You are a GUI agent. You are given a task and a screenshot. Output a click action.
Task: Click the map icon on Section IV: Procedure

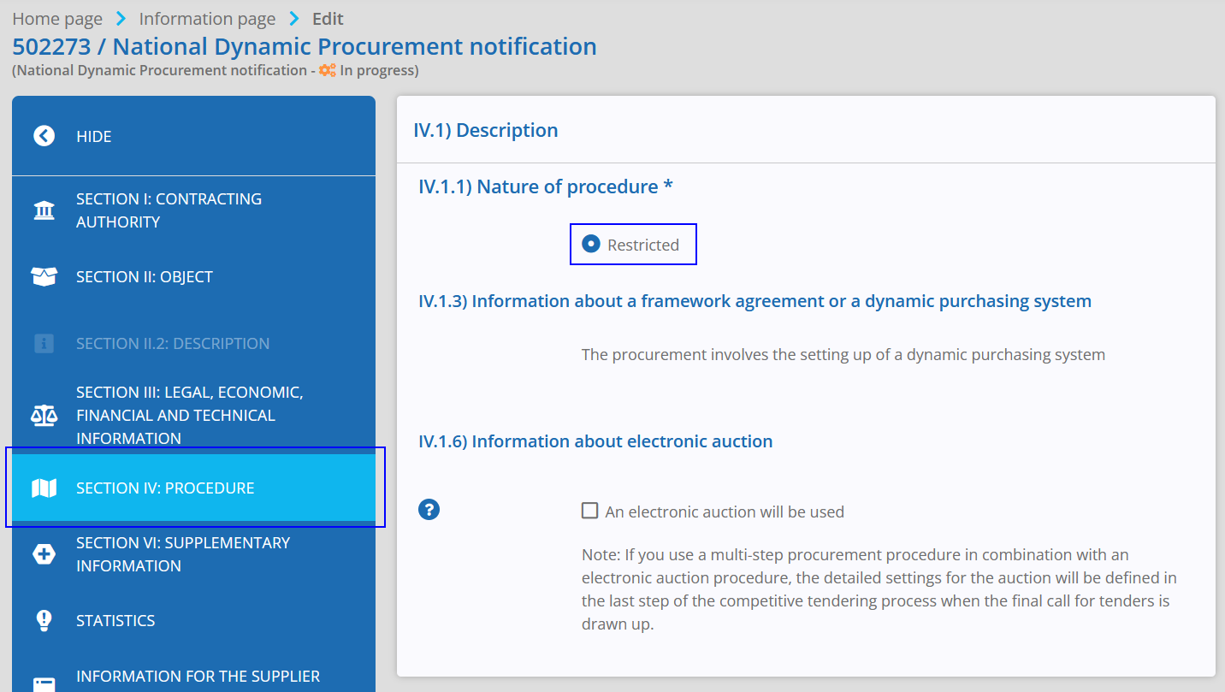click(44, 488)
